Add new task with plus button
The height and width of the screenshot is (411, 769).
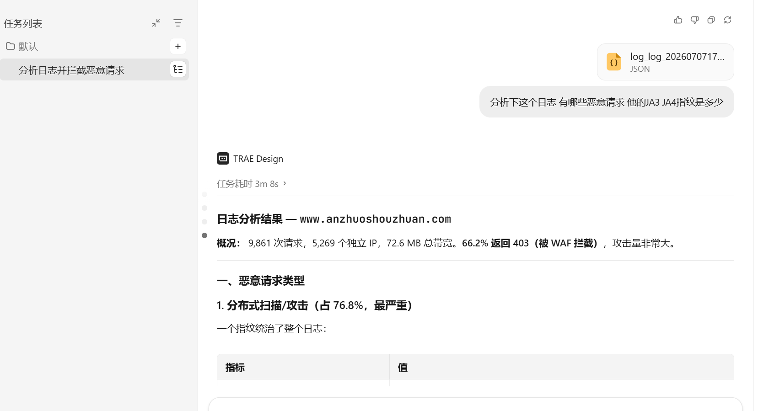point(178,46)
